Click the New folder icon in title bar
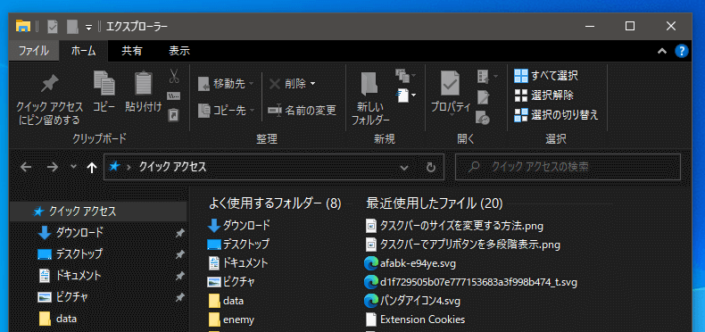The image size is (705, 332). coord(72,27)
